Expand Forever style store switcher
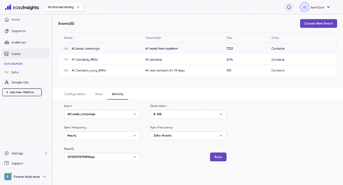Screen dimensions: 343x185 [26, 176]
